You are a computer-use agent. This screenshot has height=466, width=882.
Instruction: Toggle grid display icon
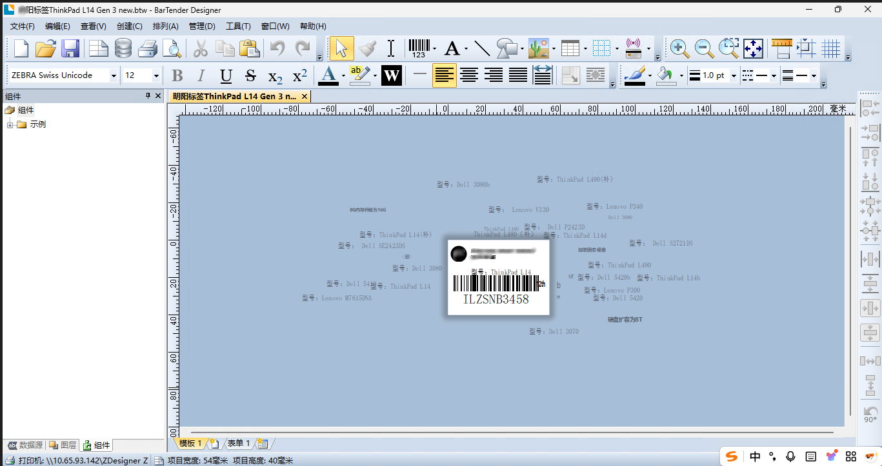[831, 48]
